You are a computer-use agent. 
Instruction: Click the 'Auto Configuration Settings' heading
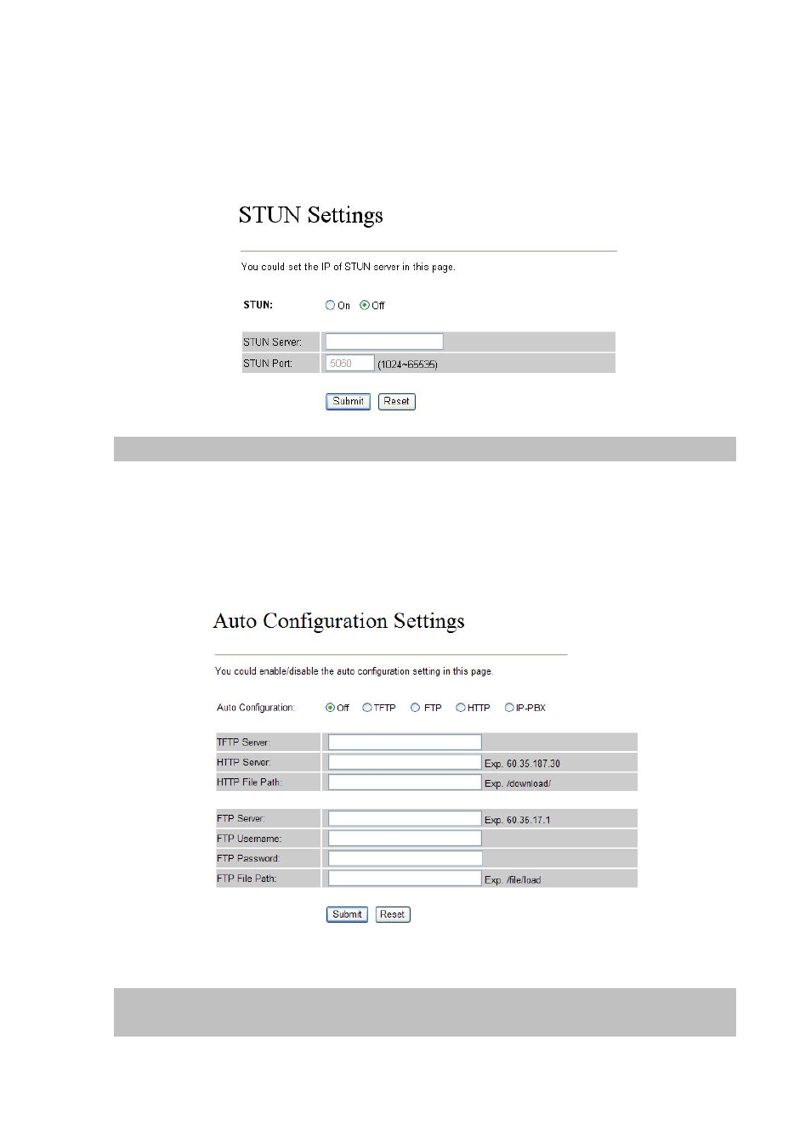tap(339, 622)
